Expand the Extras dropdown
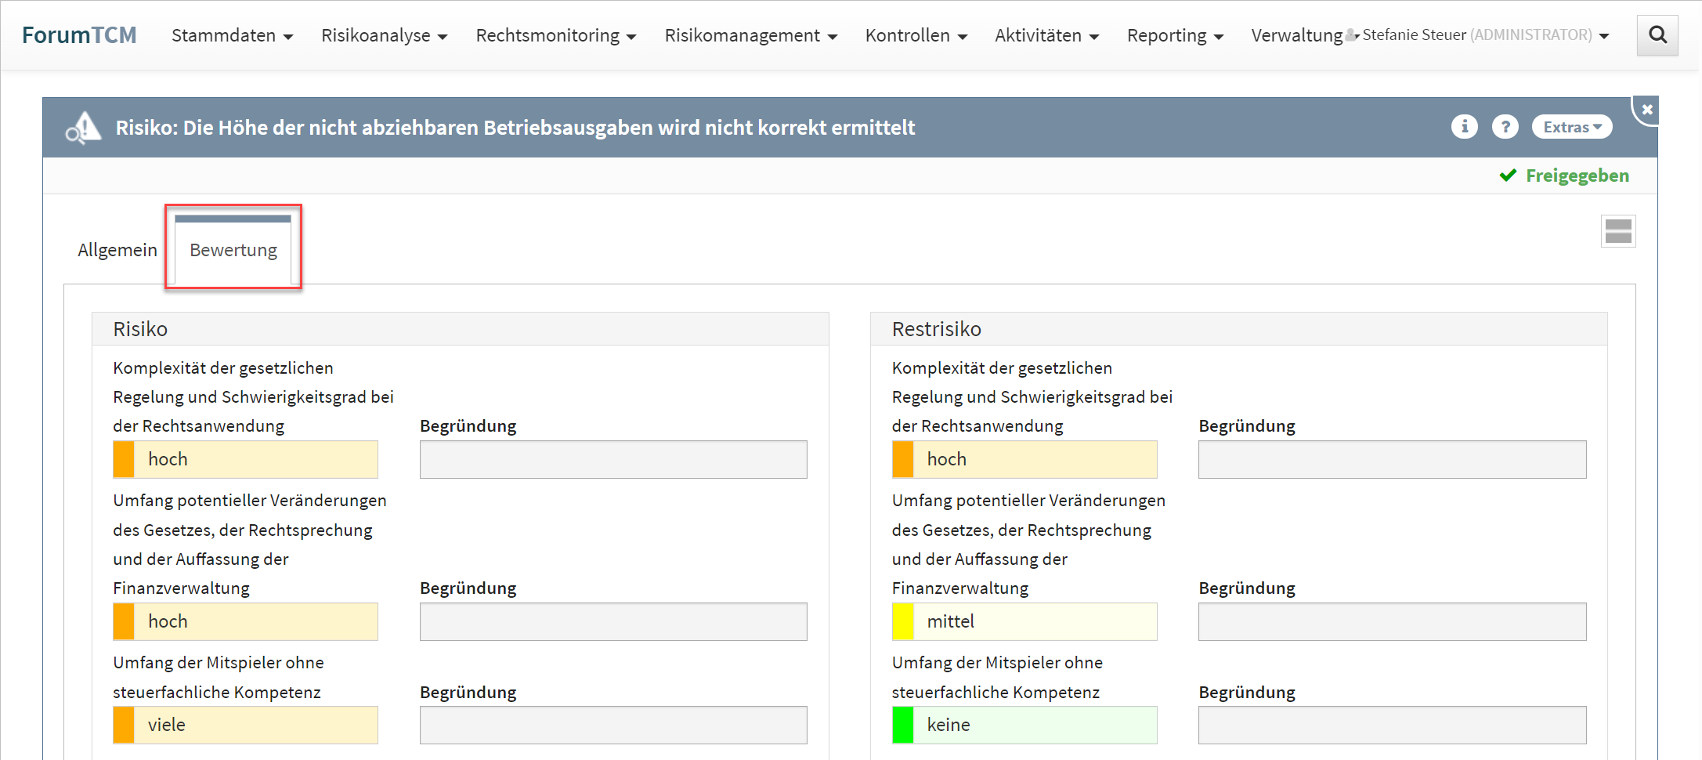The height and width of the screenshot is (760, 1702). click(x=1571, y=127)
